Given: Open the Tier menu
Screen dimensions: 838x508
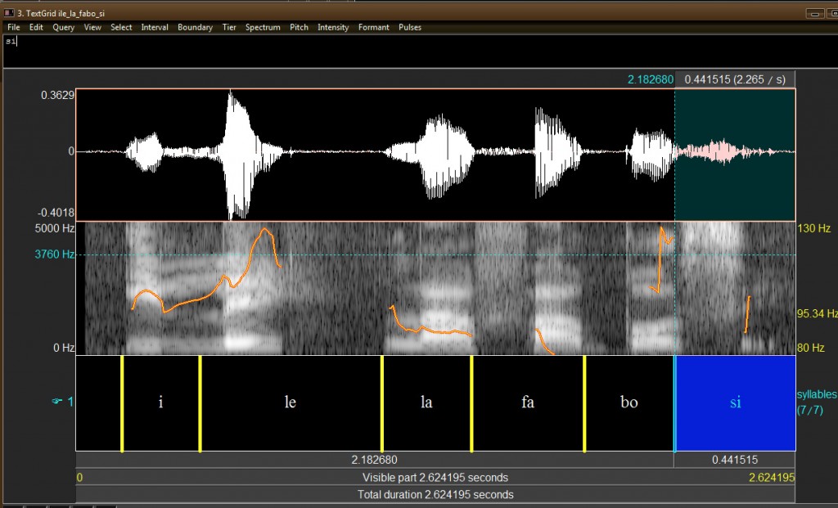Looking at the screenshot, I should [x=229, y=27].
